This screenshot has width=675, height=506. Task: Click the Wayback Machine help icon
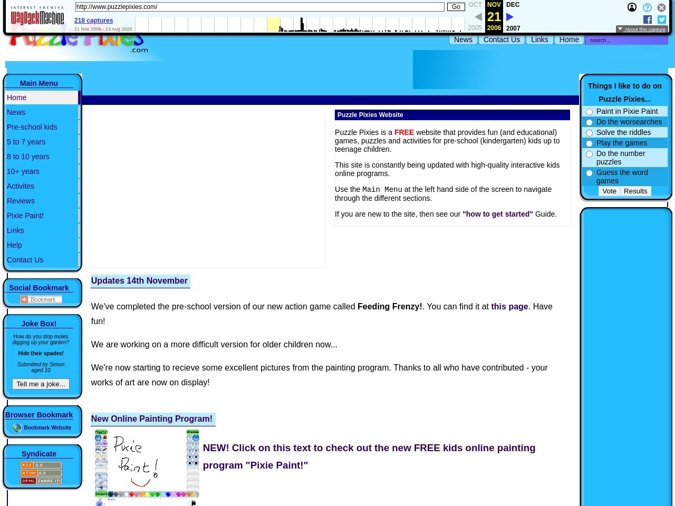click(x=647, y=7)
